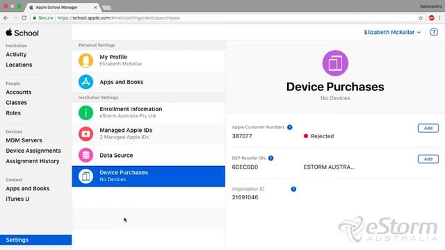Viewport: 445px width, 250px height.
Task: Open a new browser tab
Action: pos(106,8)
